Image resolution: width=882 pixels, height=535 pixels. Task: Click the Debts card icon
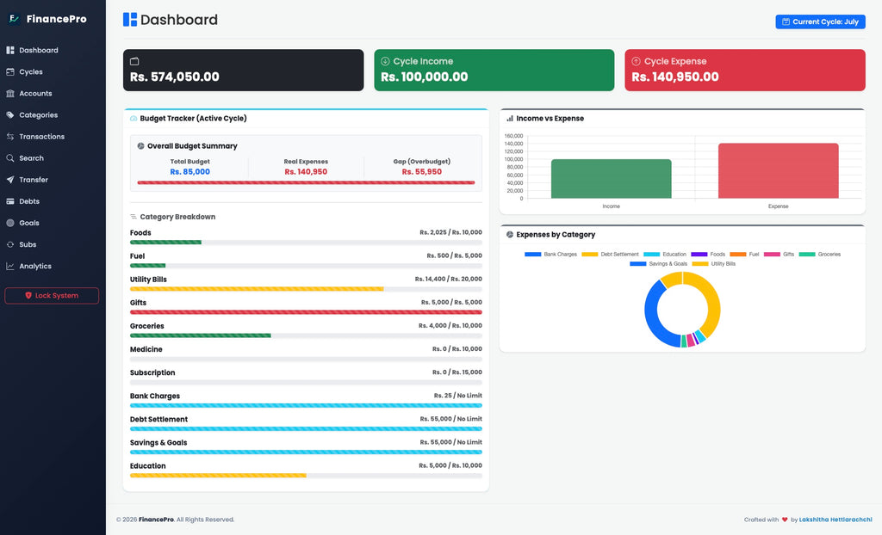coord(10,201)
